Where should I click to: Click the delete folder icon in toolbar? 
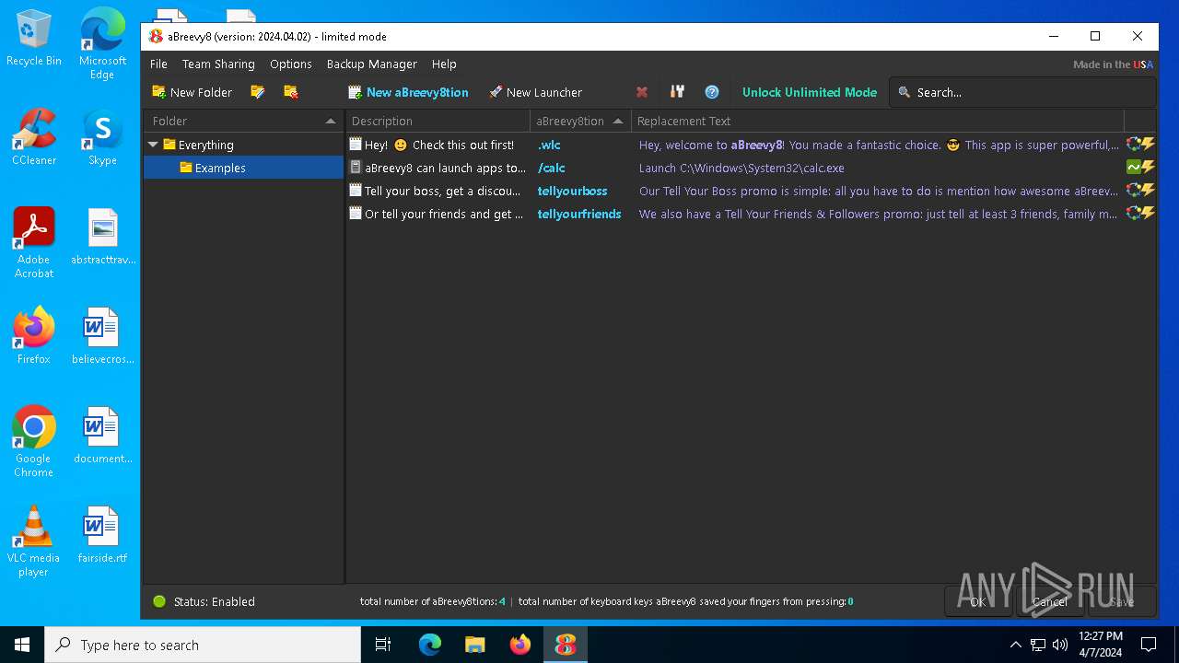(291, 92)
